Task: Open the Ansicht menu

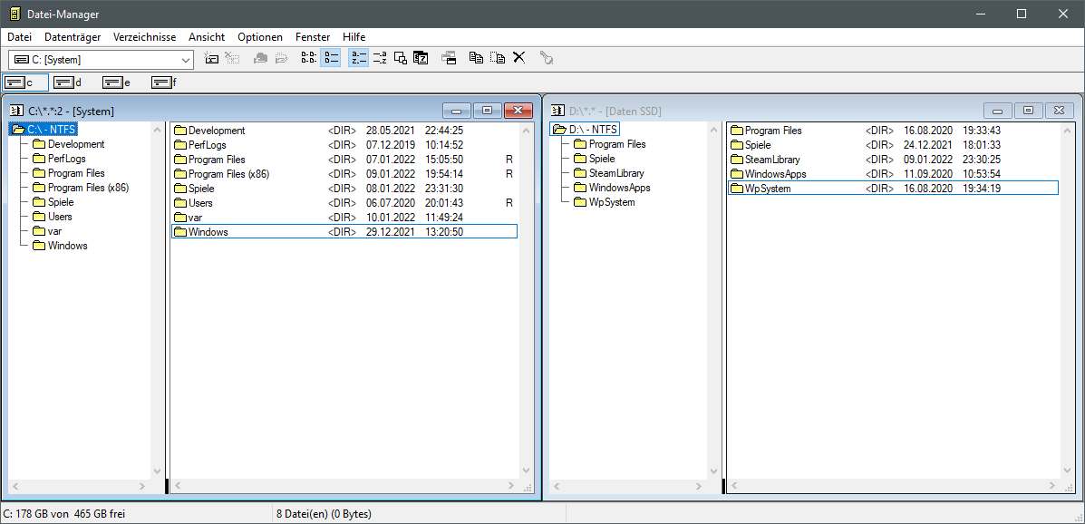Action: pos(206,37)
